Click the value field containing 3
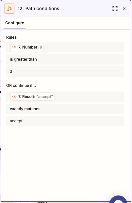 tap(65, 71)
